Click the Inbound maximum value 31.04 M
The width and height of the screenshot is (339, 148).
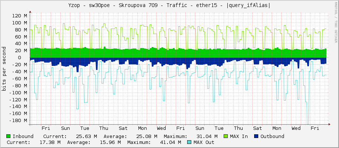[207, 137]
